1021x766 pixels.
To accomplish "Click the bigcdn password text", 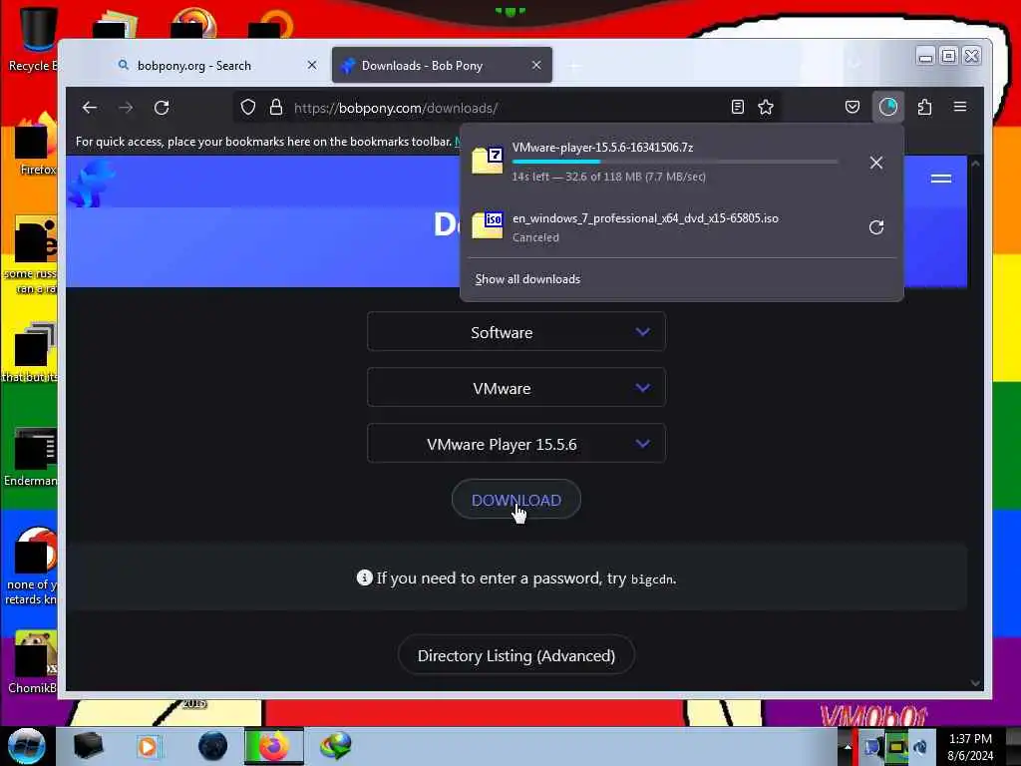I will click(652, 579).
